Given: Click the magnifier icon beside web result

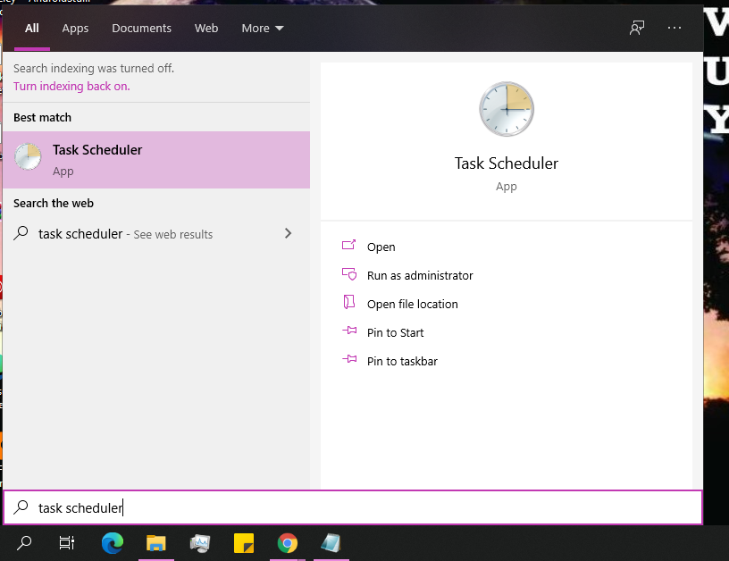Looking at the screenshot, I should (x=21, y=233).
